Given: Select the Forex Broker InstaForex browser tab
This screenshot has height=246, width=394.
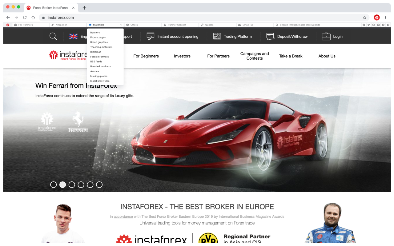Looking at the screenshot, I should [x=51, y=8].
